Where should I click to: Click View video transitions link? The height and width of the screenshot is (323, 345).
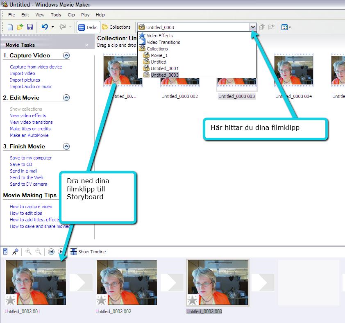(31, 122)
